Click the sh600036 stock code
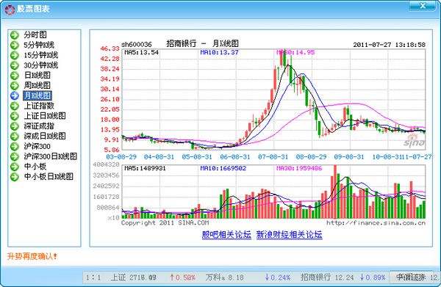This screenshot has width=441, height=287. pos(137,44)
